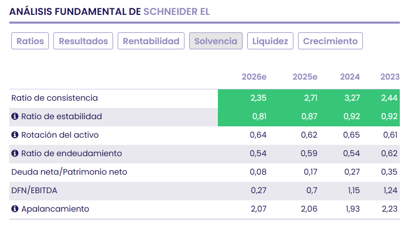407x225 pixels.
Task: Click the 2026e column header
Action: [254, 77]
